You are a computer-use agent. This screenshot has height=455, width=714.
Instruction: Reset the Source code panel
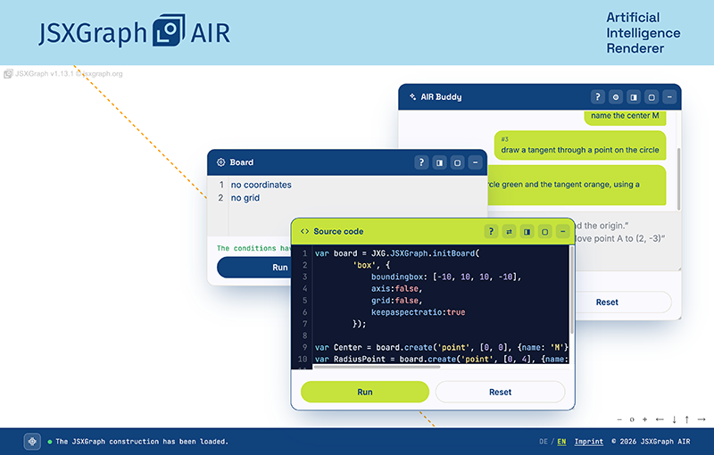500,392
